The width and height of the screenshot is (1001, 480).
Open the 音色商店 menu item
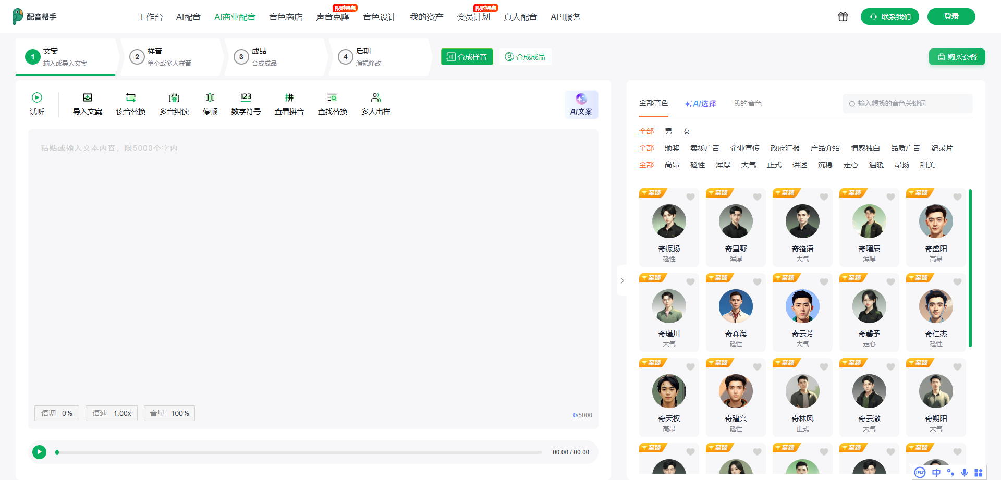(286, 17)
